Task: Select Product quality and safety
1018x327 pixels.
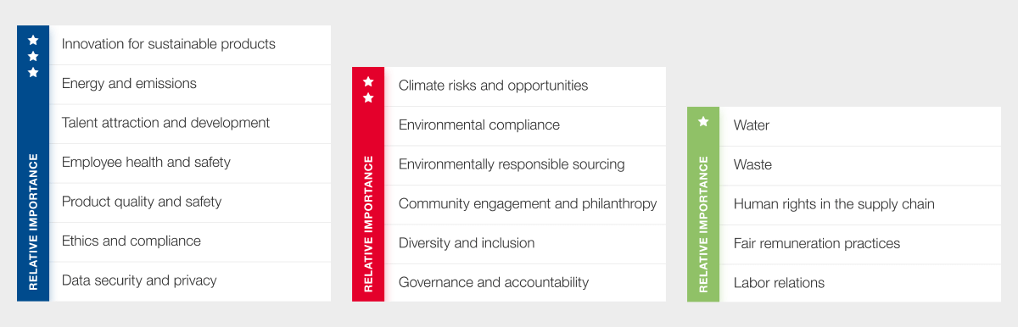Action: pos(190,202)
